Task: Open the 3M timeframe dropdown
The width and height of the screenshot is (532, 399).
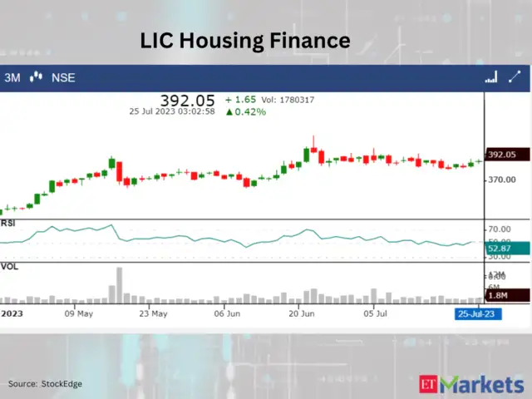Action: click(12, 77)
